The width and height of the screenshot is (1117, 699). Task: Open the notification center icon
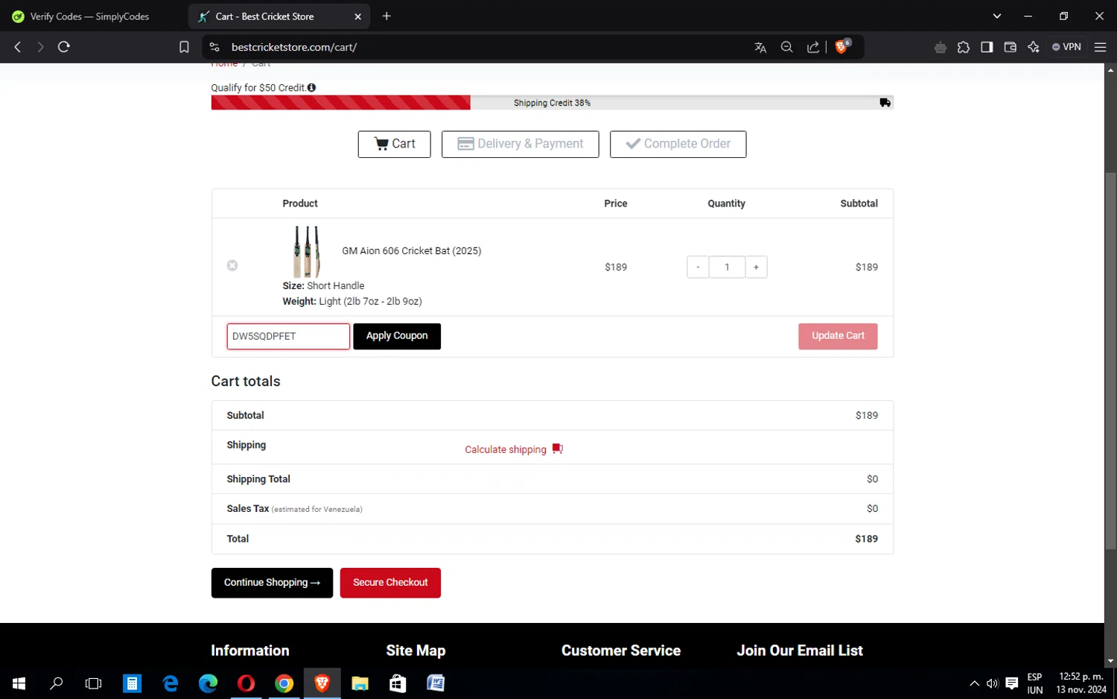[x=1011, y=683]
